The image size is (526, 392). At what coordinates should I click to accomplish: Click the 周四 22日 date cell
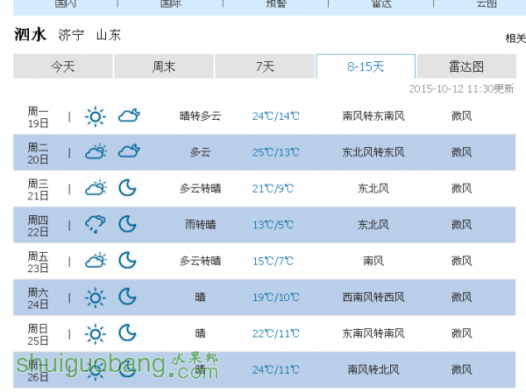coord(38,226)
